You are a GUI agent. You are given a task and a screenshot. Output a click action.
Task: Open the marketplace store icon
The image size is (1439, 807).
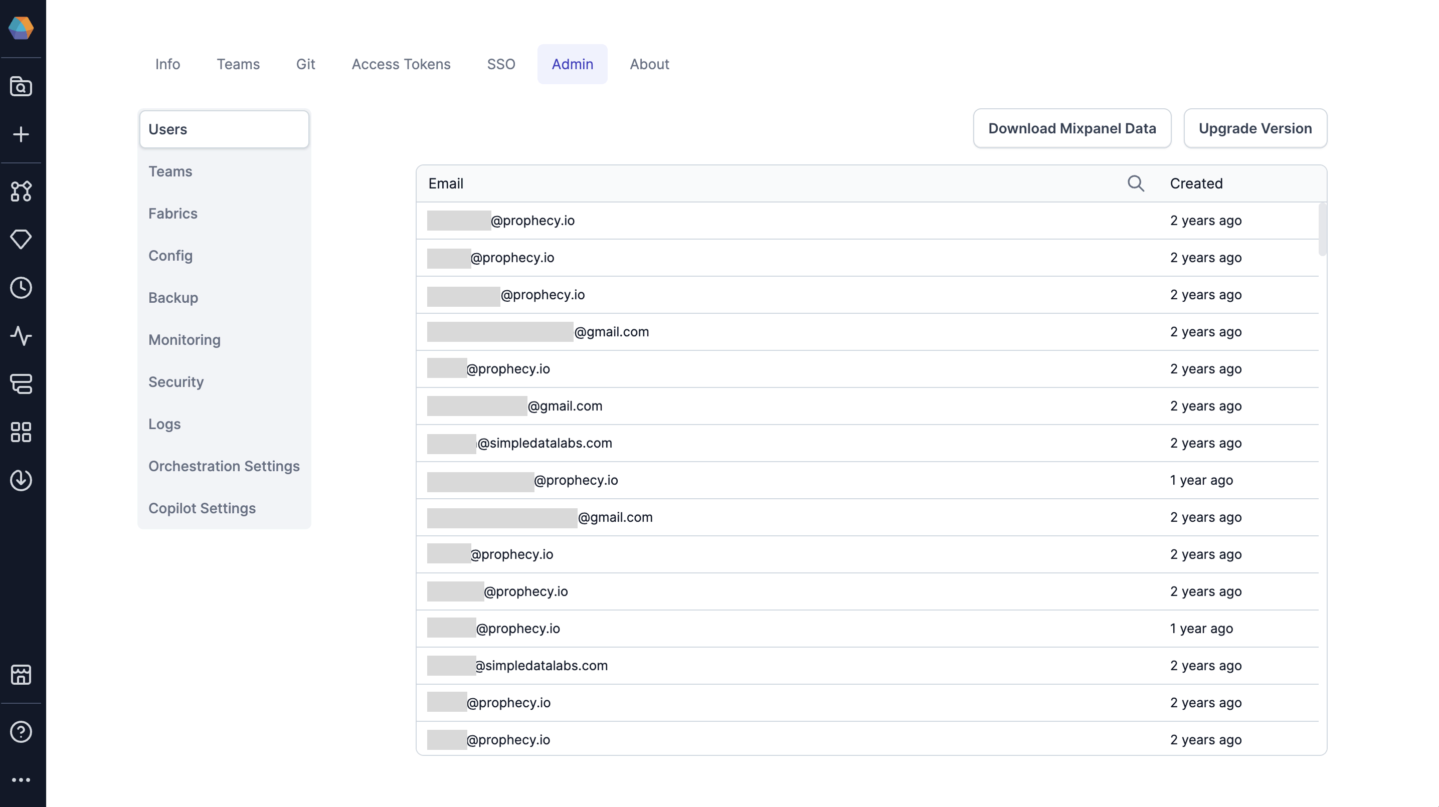point(21,675)
